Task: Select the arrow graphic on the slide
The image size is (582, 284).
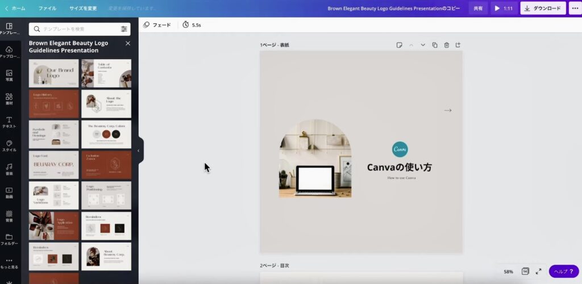Action: click(x=448, y=110)
